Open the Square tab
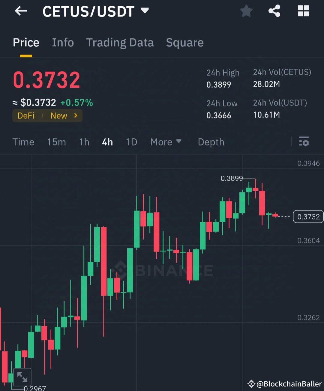 point(185,42)
